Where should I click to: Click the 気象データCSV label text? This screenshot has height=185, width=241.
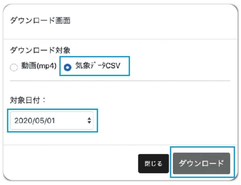tap(98, 66)
